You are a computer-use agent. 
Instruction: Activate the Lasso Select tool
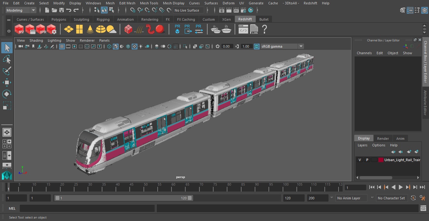coord(7,59)
